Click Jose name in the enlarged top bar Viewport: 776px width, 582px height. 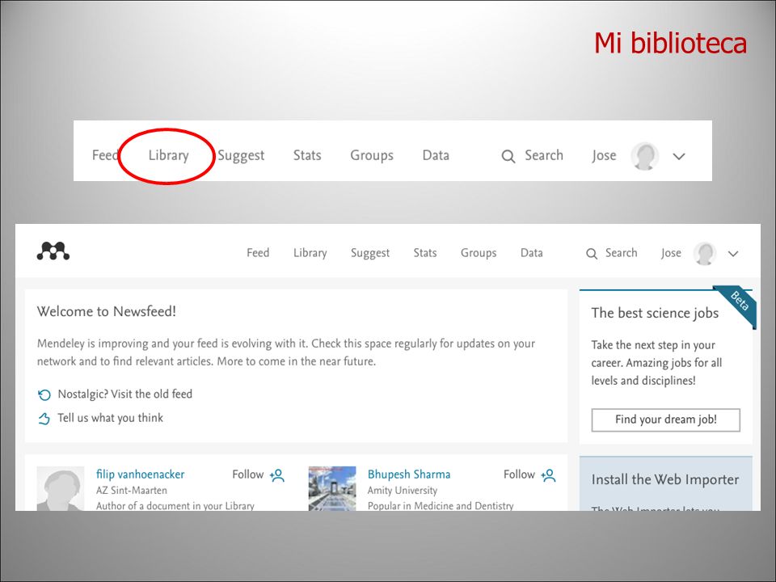click(x=605, y=155)
